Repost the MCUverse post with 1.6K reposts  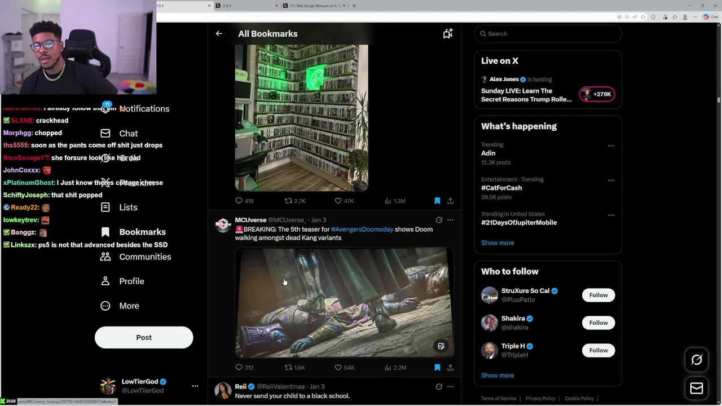[288, 368]
